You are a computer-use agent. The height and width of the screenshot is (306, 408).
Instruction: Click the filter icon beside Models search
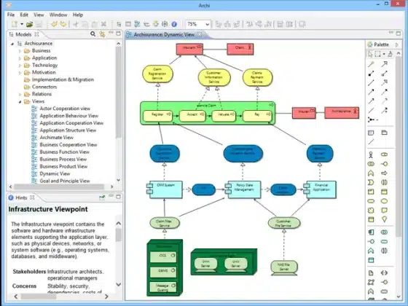coord(102,34)
